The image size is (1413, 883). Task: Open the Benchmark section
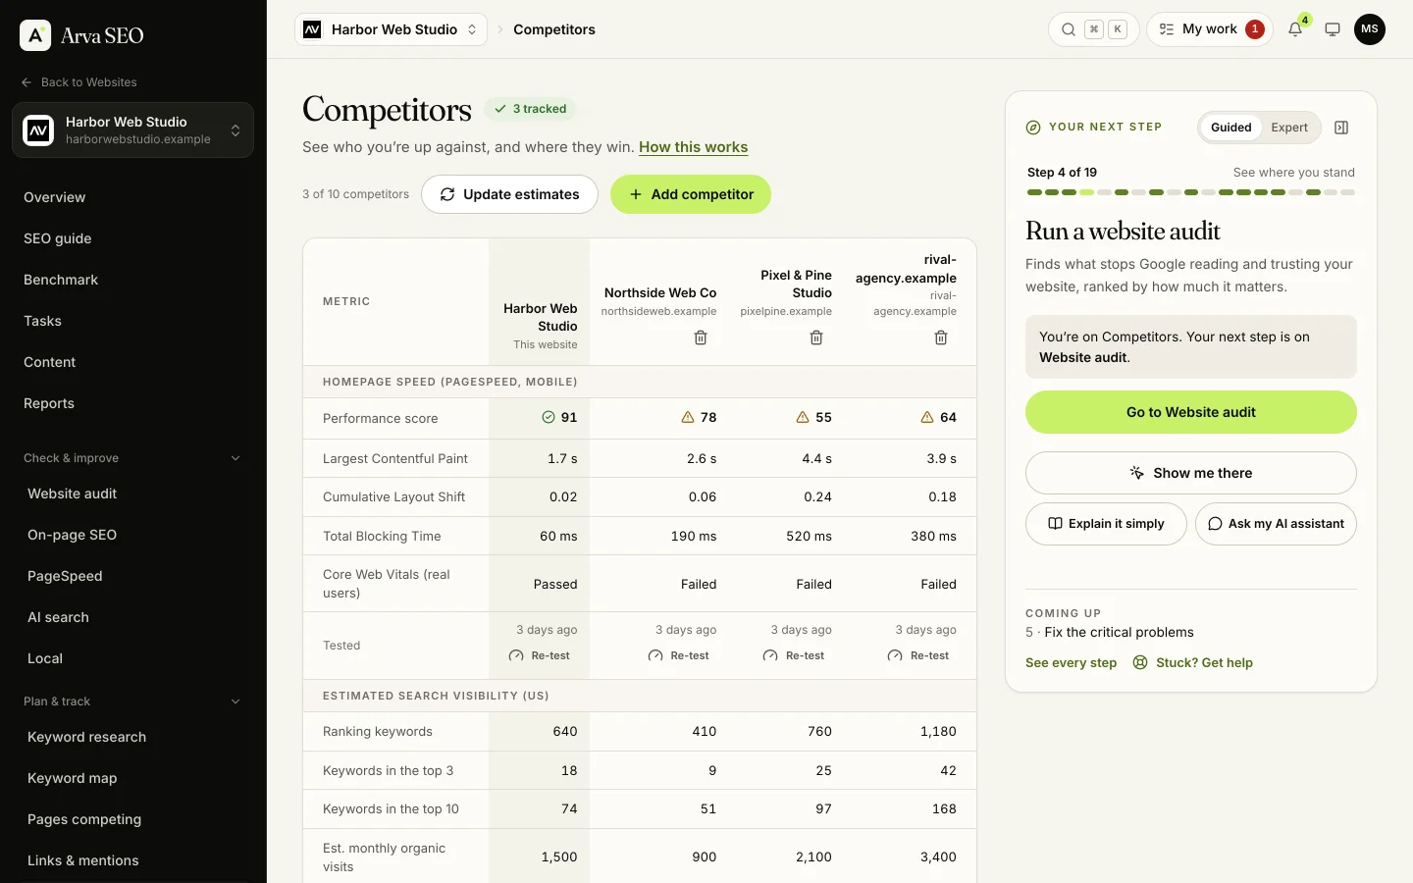click(x=132, y=280)
